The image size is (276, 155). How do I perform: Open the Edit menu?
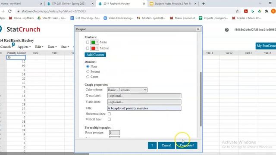(39, 47)
